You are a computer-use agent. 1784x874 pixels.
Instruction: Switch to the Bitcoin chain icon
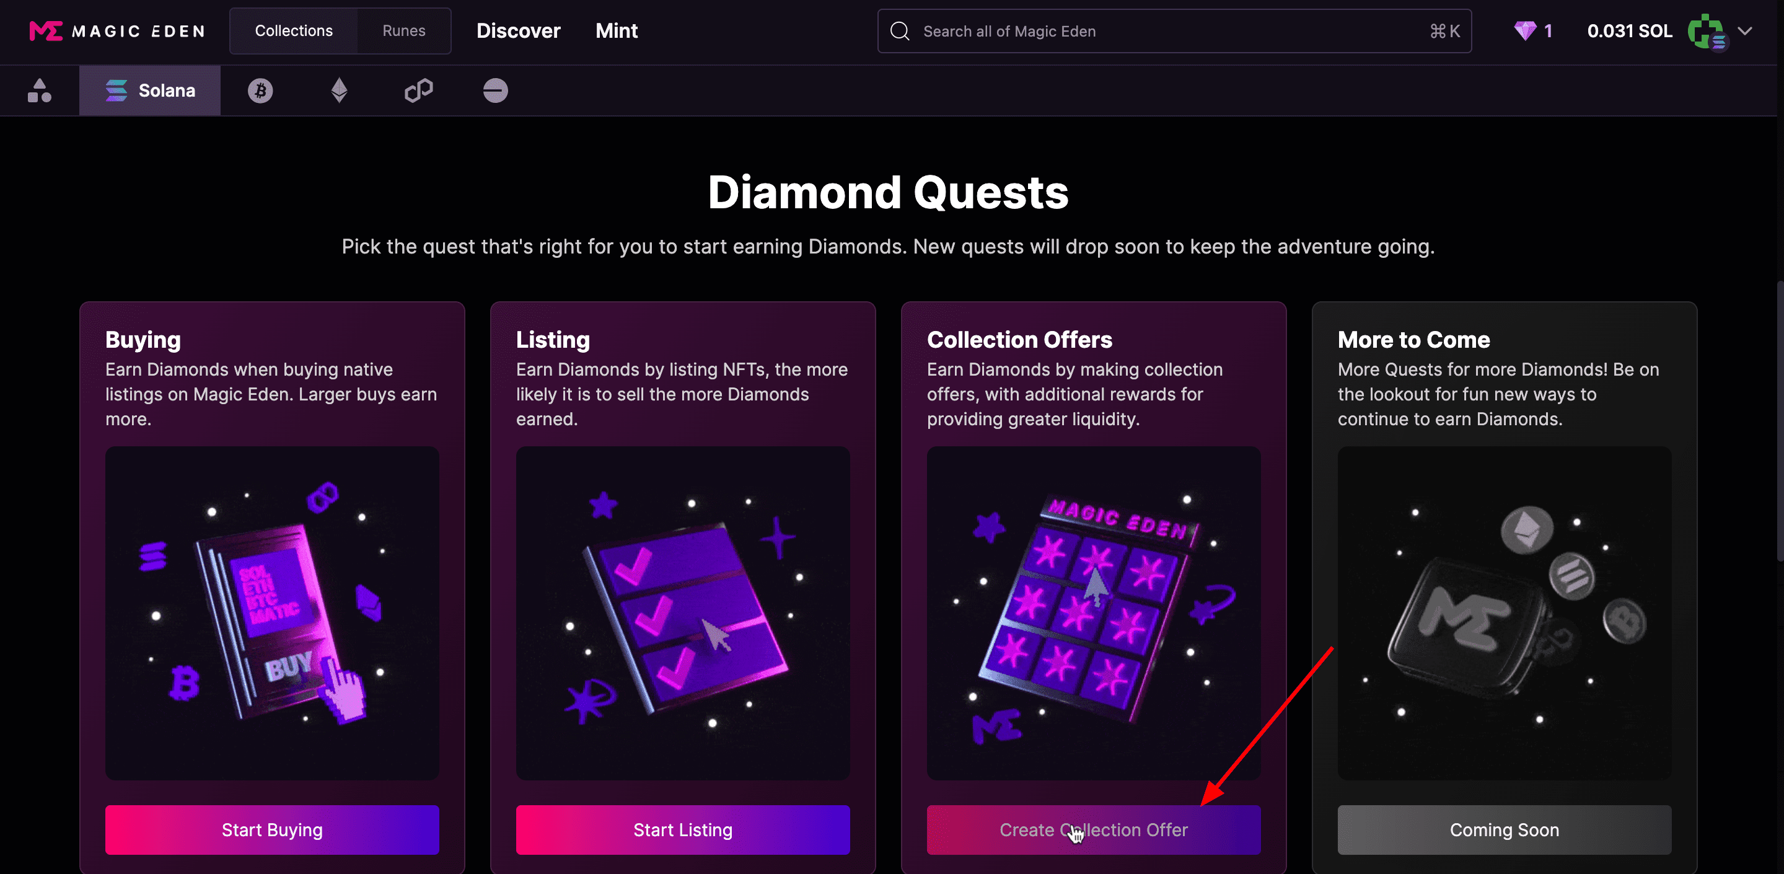[x=260, y=90]
